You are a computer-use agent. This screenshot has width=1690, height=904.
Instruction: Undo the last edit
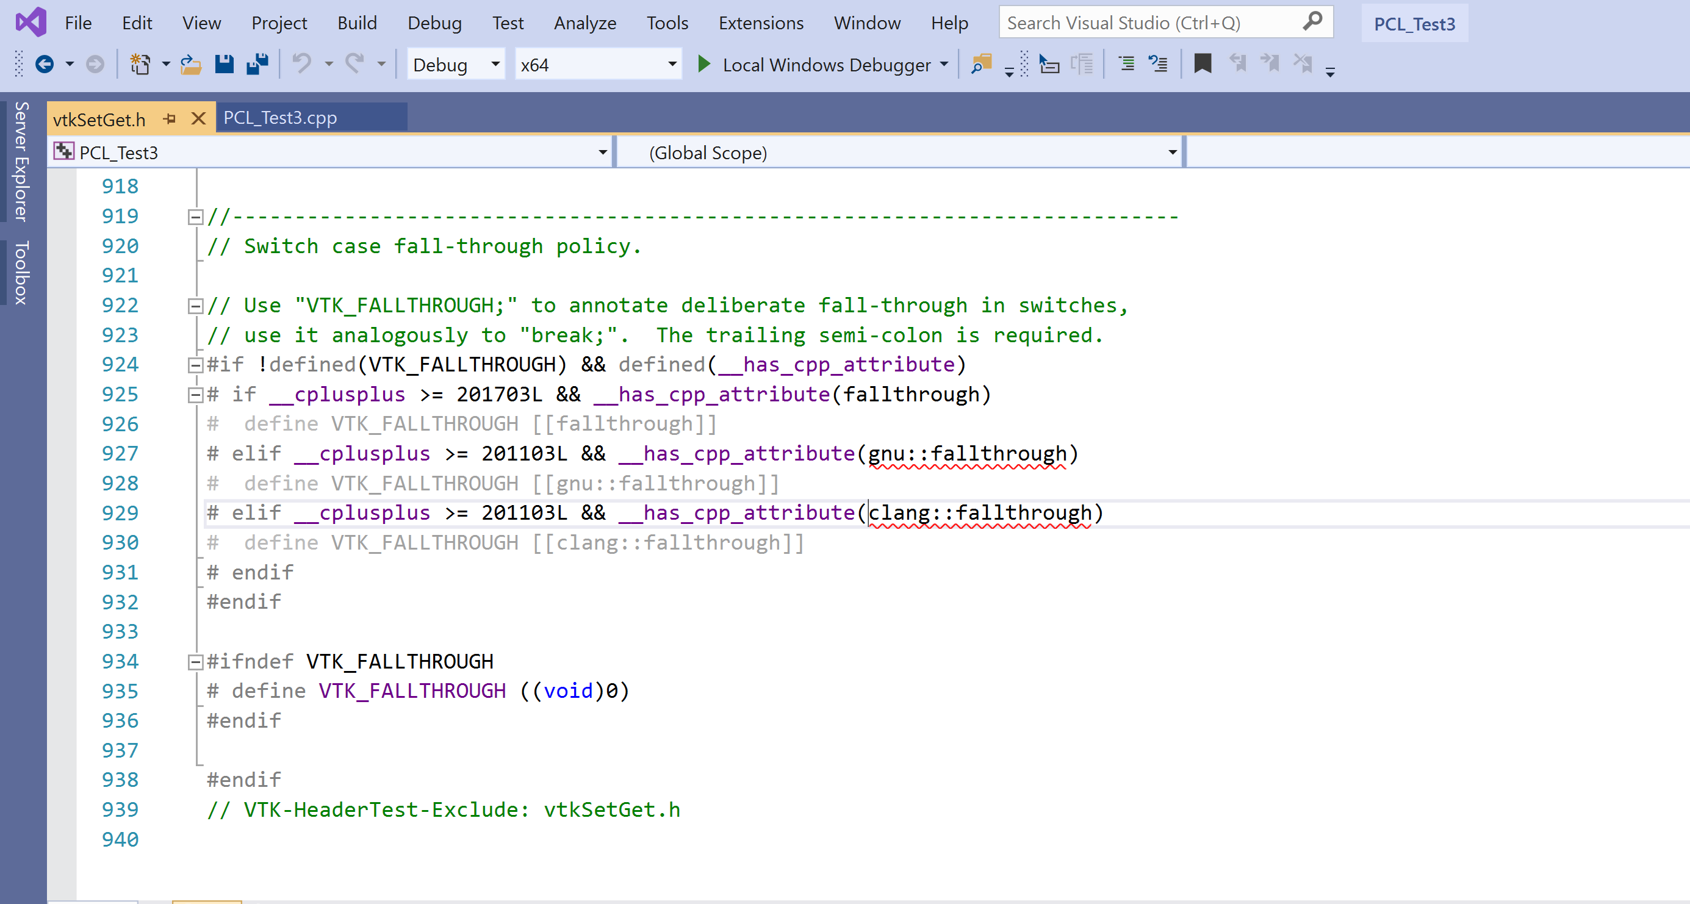(x=301, y=63)
